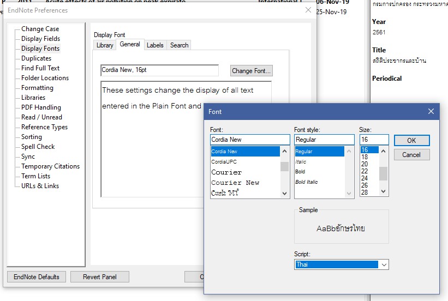Switch to the Labels tab
This screenshot has width=448, height=301.
155,45
